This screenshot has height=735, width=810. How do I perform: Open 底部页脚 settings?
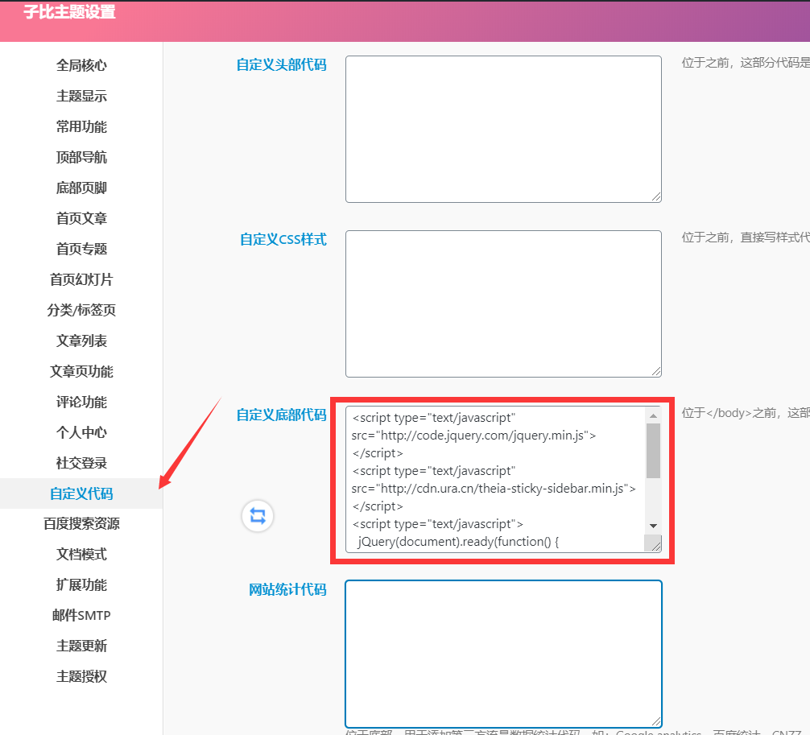tap(81, 188)
